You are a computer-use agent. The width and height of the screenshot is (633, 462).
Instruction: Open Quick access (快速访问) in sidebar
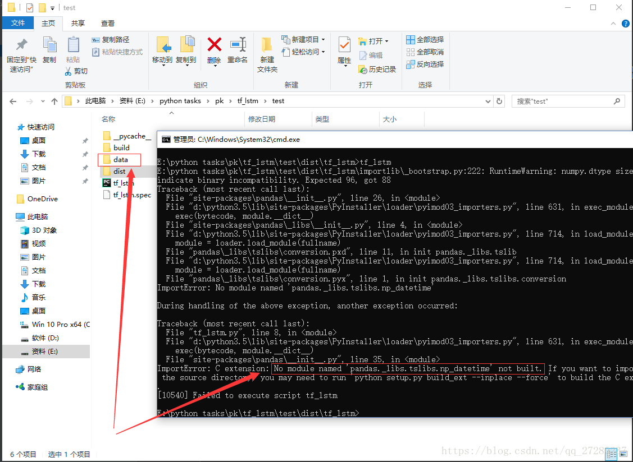pyautogui.click(x=36, y=127)
